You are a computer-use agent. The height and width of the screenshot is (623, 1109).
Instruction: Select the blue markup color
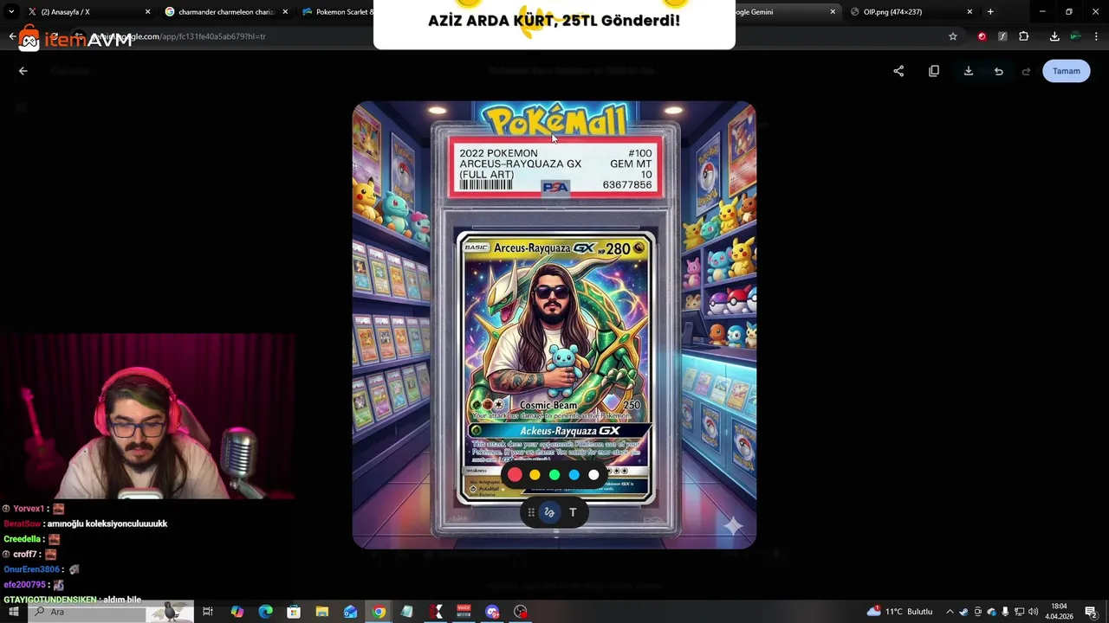[x=574, y=474]
